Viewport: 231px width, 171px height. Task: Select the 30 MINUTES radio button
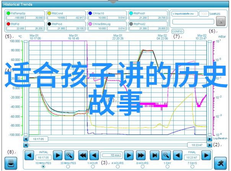pyautogui.click(x=68, y=166)
